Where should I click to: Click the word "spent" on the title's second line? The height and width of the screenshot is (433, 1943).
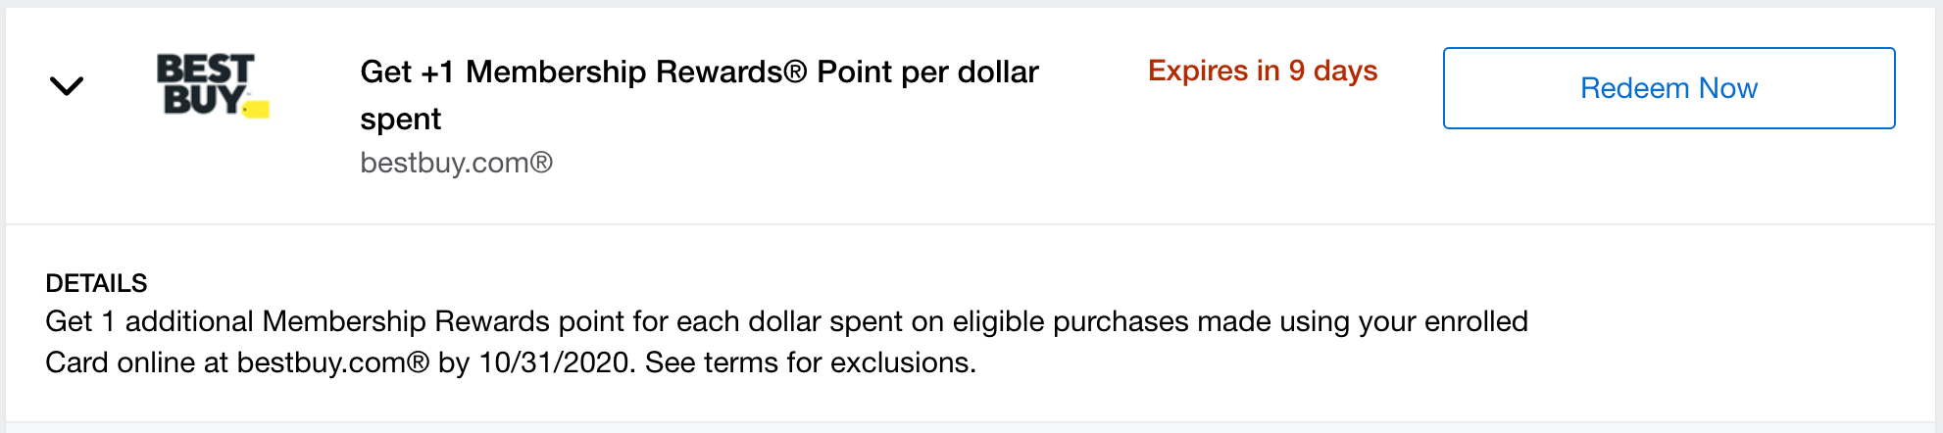tap(400, 120)
